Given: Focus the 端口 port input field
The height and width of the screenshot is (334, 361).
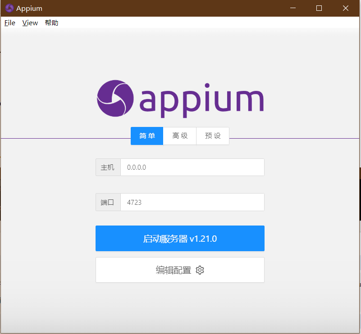Looking at the screenshot, I should [192, 202].
